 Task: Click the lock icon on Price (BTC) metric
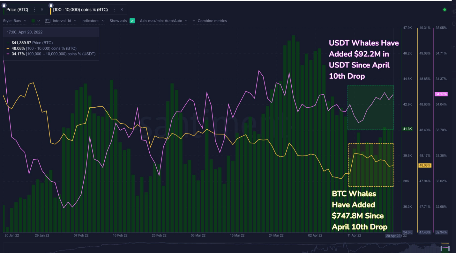click(x=4, y=5)
